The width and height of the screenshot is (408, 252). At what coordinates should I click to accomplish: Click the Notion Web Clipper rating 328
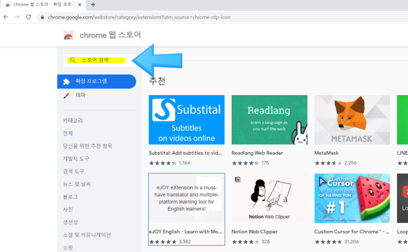point(251,242)
